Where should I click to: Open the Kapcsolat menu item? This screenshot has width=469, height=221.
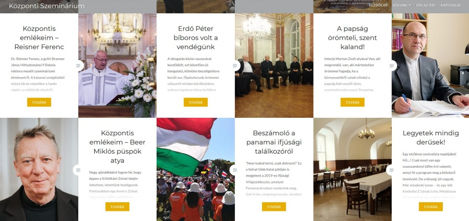(451, 6)
